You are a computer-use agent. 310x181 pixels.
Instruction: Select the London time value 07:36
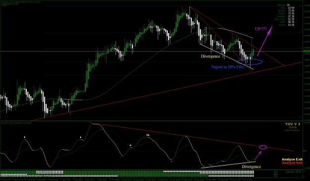[291, 16]
